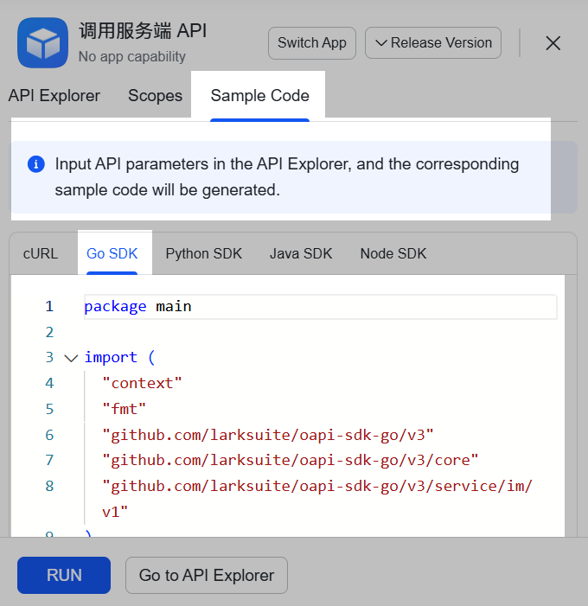Select the Go SDK tab
588x606 pixels.
click(112, 254)
